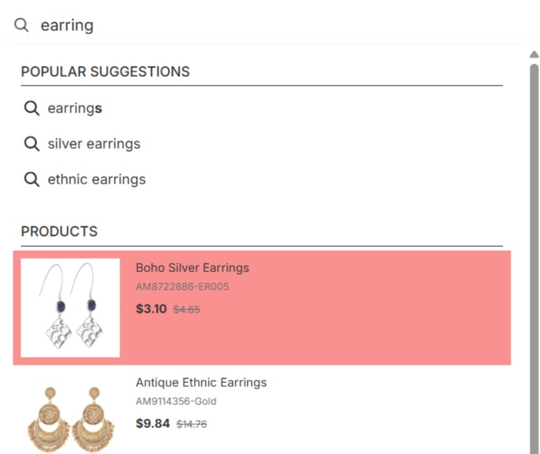
Task: Click the magnifier icon beside 'ethnic earrings'
Action: click(32, 180)
